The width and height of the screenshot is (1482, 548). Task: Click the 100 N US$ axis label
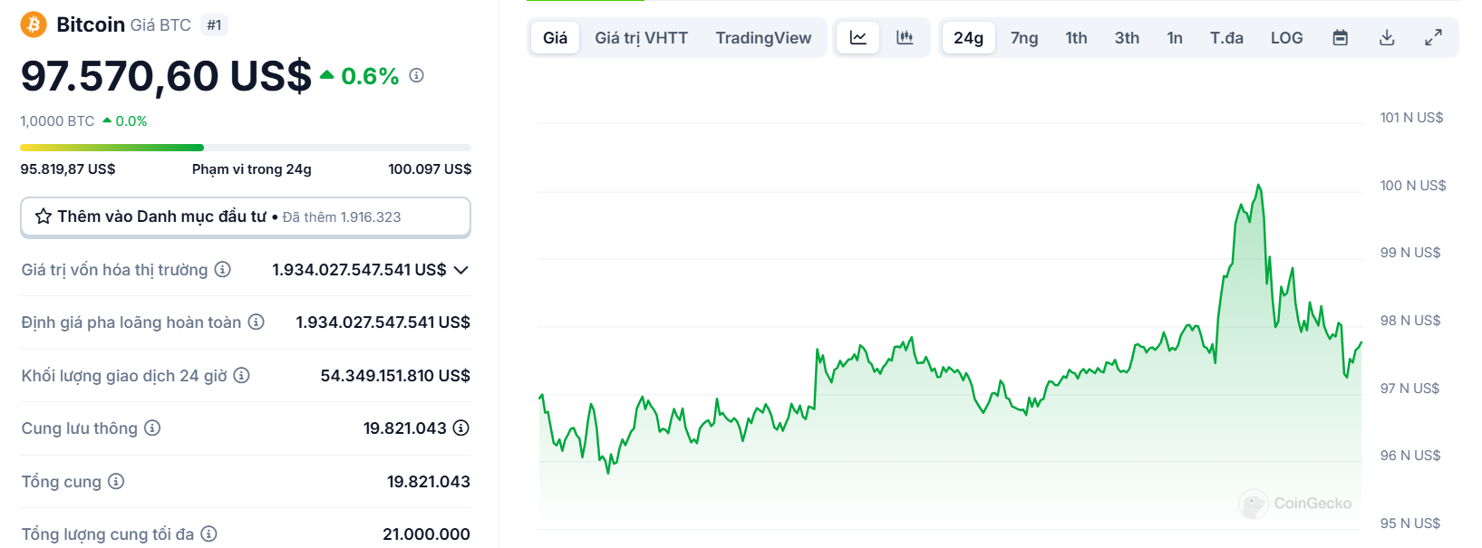coord(1413,186)
